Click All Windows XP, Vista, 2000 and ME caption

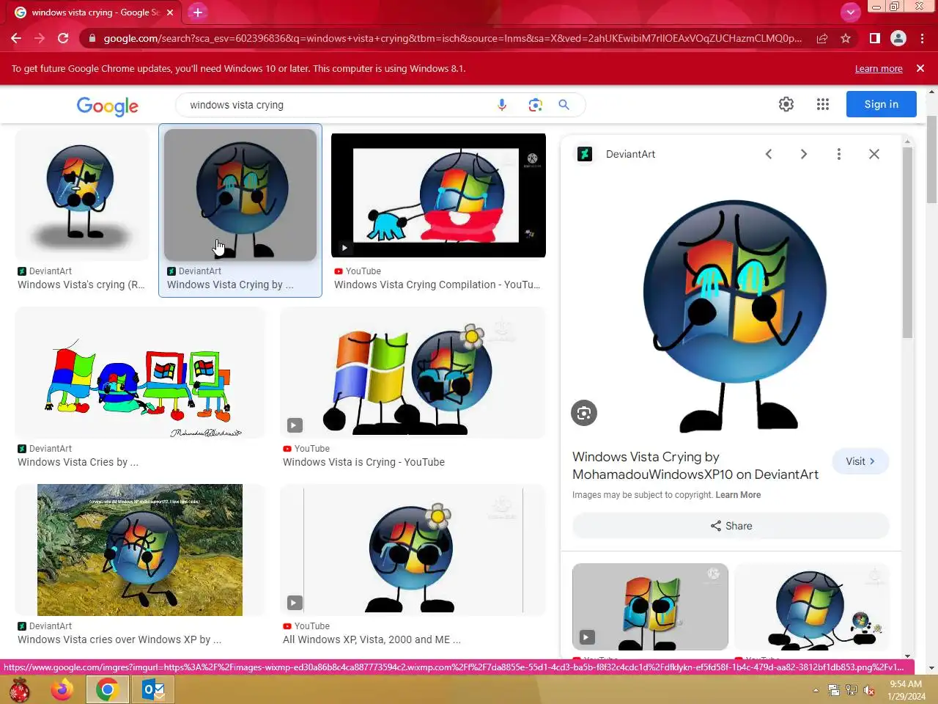pos(372,639)
